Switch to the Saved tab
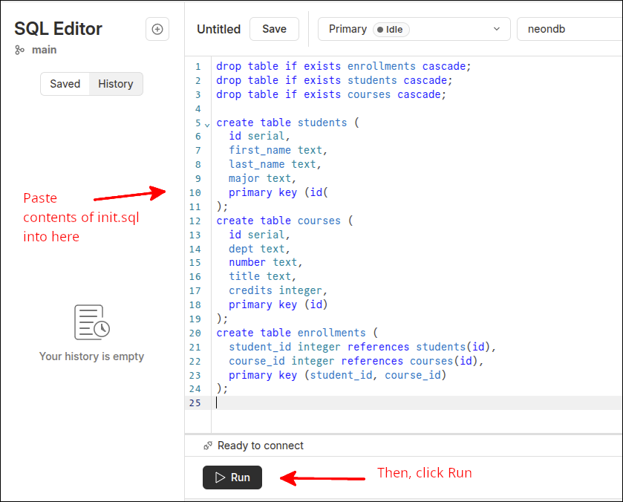The width and height of the screenshot is (623, 502). (65, 84)
